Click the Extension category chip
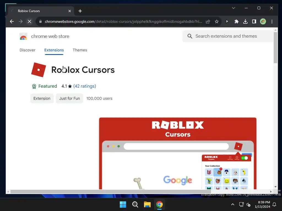The height and width of the screenshot is (211, 282). tap(42, 99)
